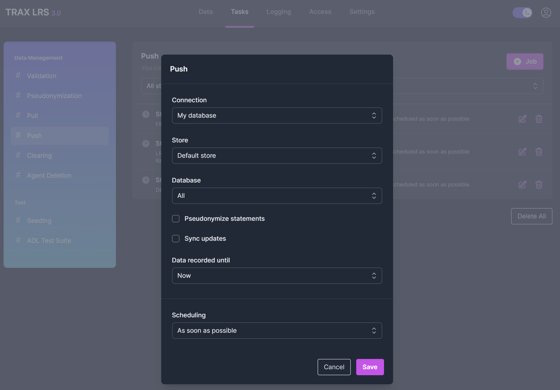Screen dimensions: 560x390
Task: Expand the Store dropdown
Action: [x=277, y=156]
